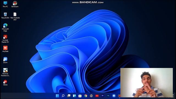Launch Google Chrome from taskbar
Screen dimensions: 176x99
pos(86,96)
